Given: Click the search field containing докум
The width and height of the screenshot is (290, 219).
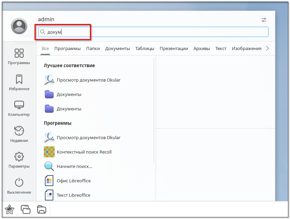Looking at the screenshot, I should click(x=153, y=32).
